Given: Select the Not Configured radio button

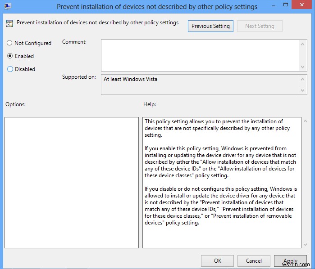Looking at the screenshot, I should click(9, 43).
